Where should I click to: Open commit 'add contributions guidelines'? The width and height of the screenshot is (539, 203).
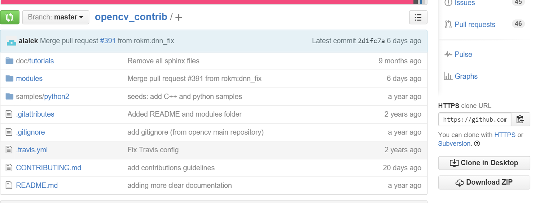point(171,168)
